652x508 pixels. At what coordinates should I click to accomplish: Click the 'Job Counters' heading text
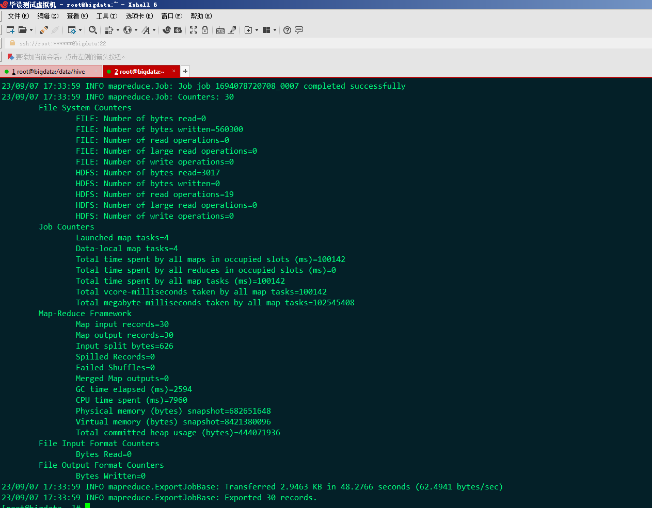[x=67, y=227]
